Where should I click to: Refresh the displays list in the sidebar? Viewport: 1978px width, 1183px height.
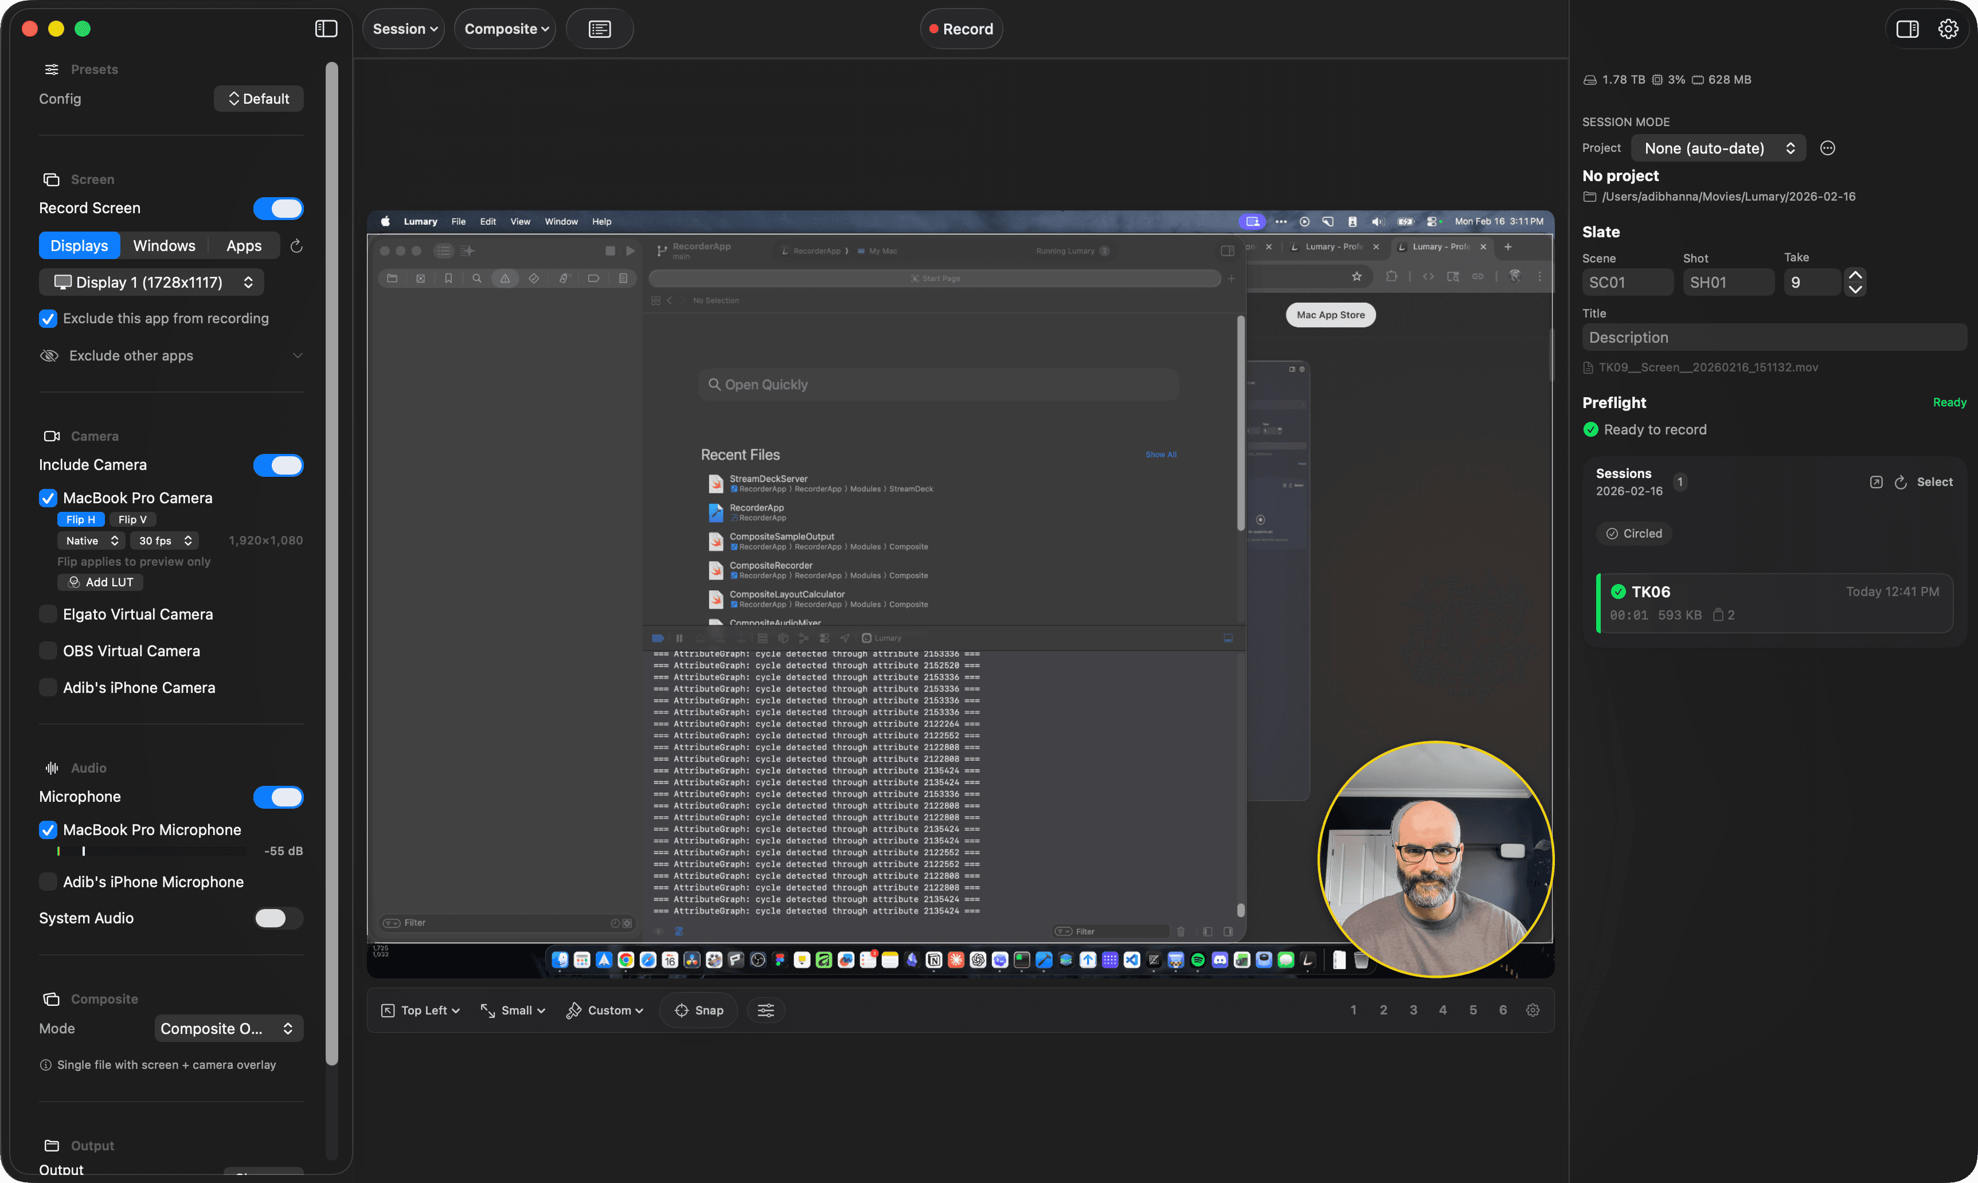[296, 245]
